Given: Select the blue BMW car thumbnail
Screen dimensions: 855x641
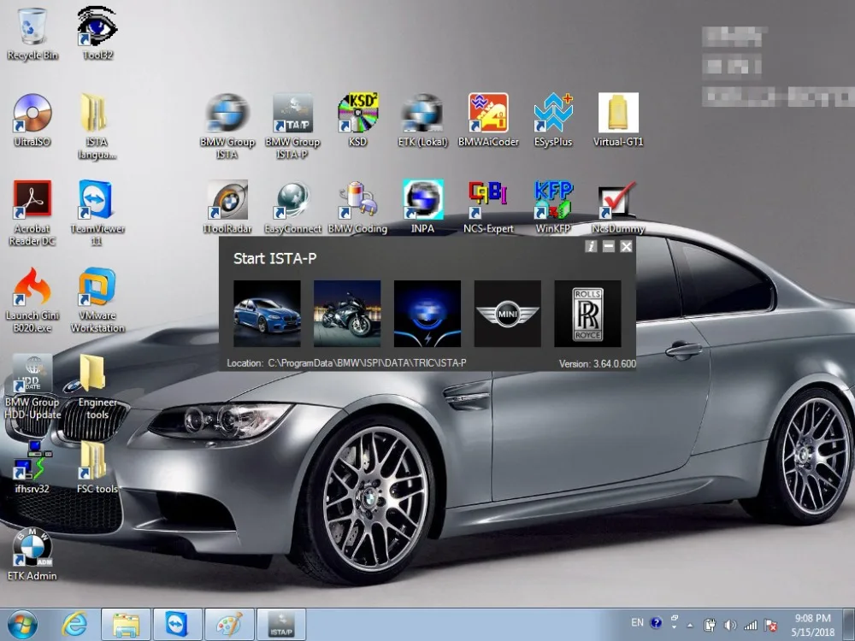Looking at the screenshot, I should pos(267,314).
